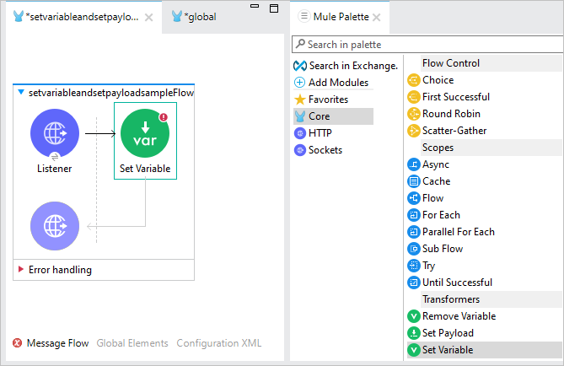The image size is (564, 366).
Task: Switch to the *global editor tab
Action: coord(194,17)
